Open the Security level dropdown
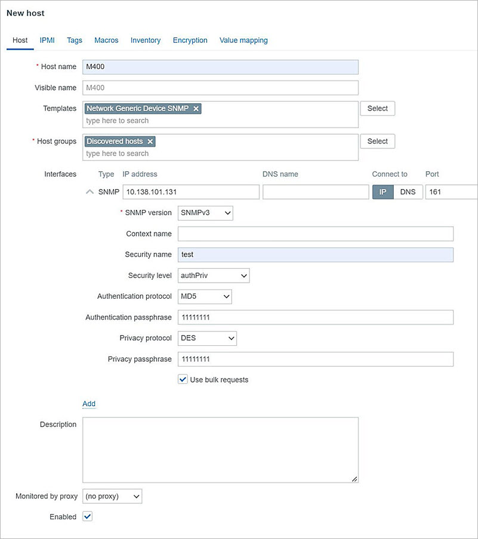Screen dimensions: 478x539 (213, 275)
